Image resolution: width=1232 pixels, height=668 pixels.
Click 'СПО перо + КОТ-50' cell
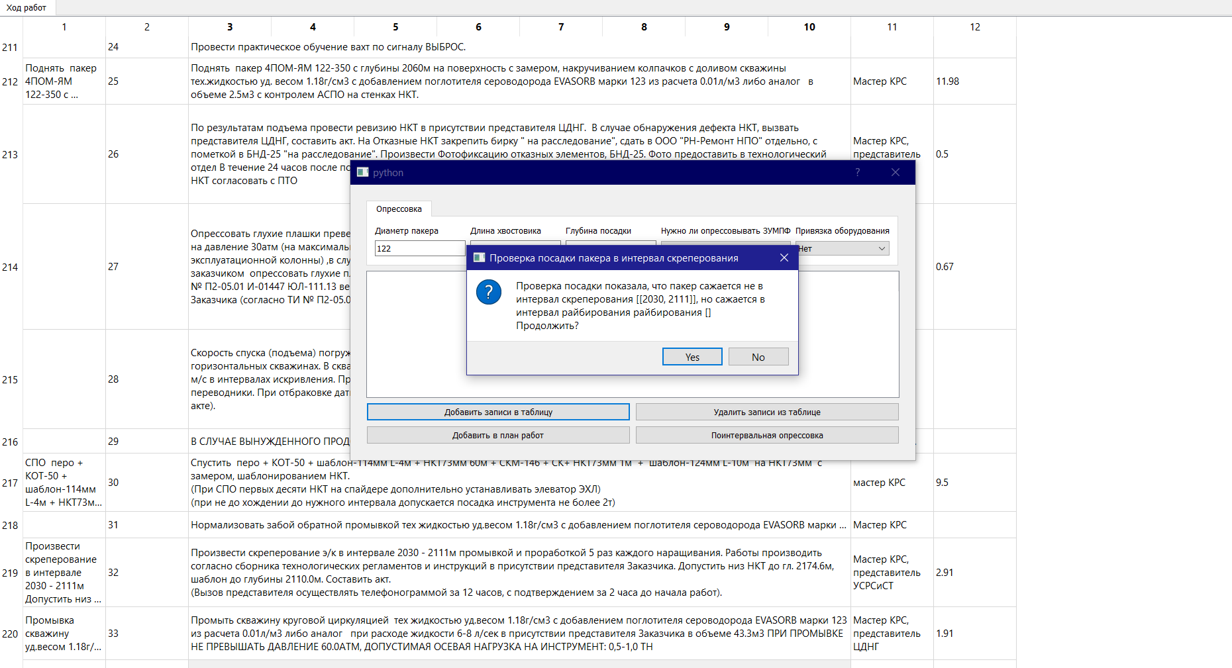pos(64,483)
